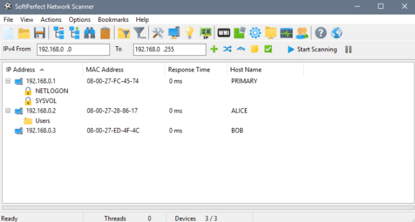Collapse the 192.168.0.2 tree node
Image resolution: width=415 pixels, height=222 pixels.
[8, 111]
